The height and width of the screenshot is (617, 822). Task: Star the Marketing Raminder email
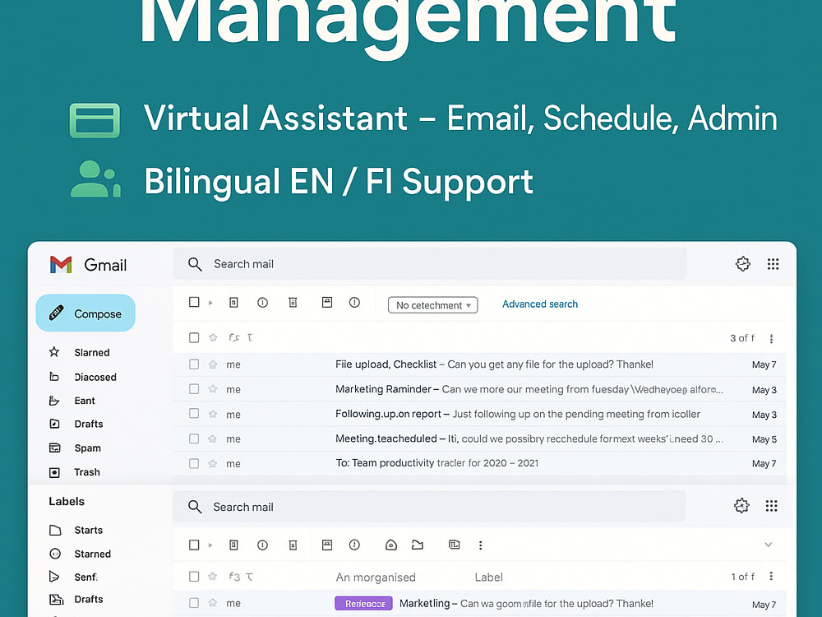(x=213, y=389)
